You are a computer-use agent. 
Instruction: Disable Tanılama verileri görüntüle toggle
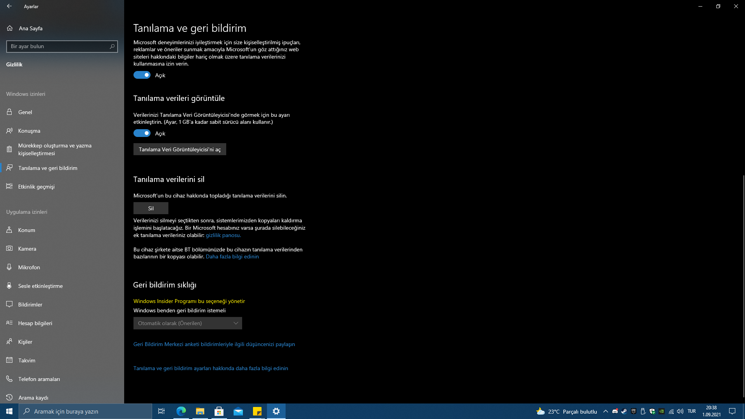(x=142, y=133)
